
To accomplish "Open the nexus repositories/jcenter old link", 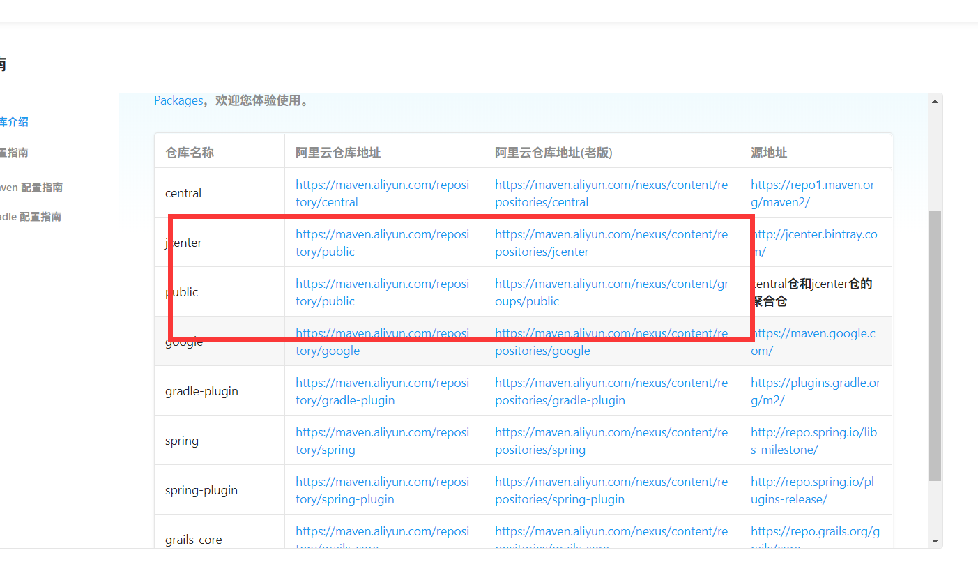I will (x=611, y=243).
